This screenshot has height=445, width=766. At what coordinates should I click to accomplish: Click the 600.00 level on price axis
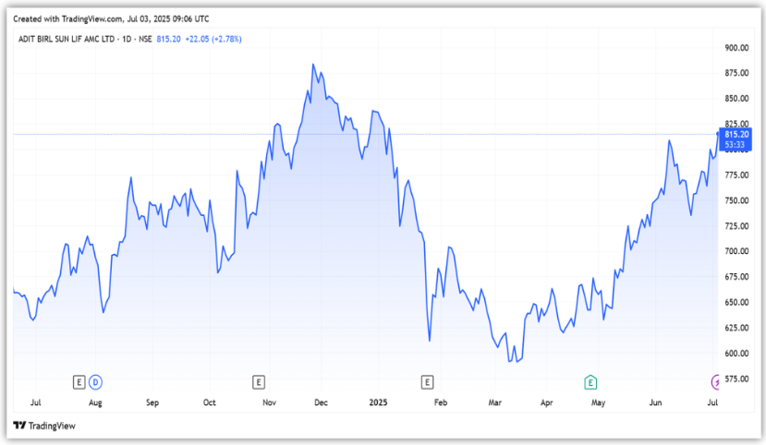coord(736,354)
